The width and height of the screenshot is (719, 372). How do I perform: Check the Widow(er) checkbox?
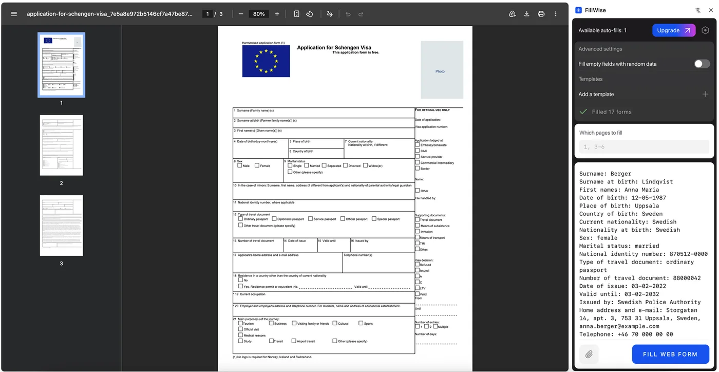pos(365,165)
